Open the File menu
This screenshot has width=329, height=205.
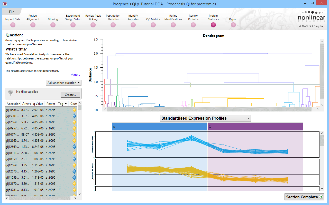pyautogui.click(x=12, y=12)
